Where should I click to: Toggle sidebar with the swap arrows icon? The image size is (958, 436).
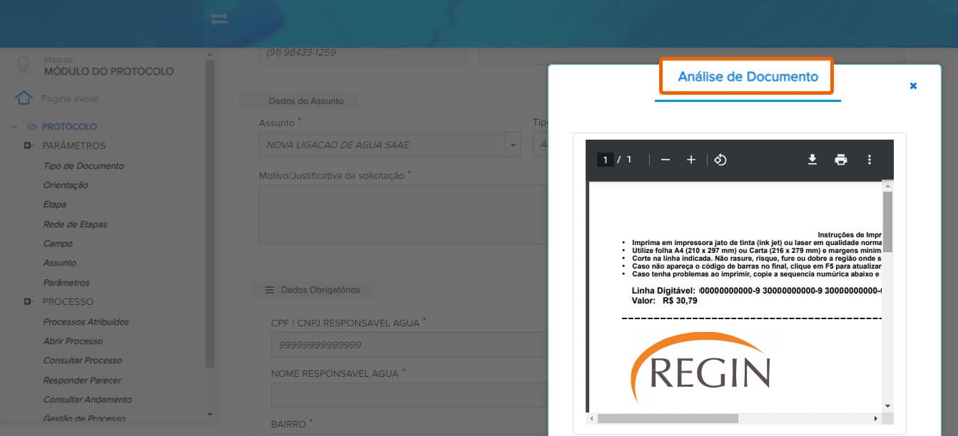pos(220,19)
